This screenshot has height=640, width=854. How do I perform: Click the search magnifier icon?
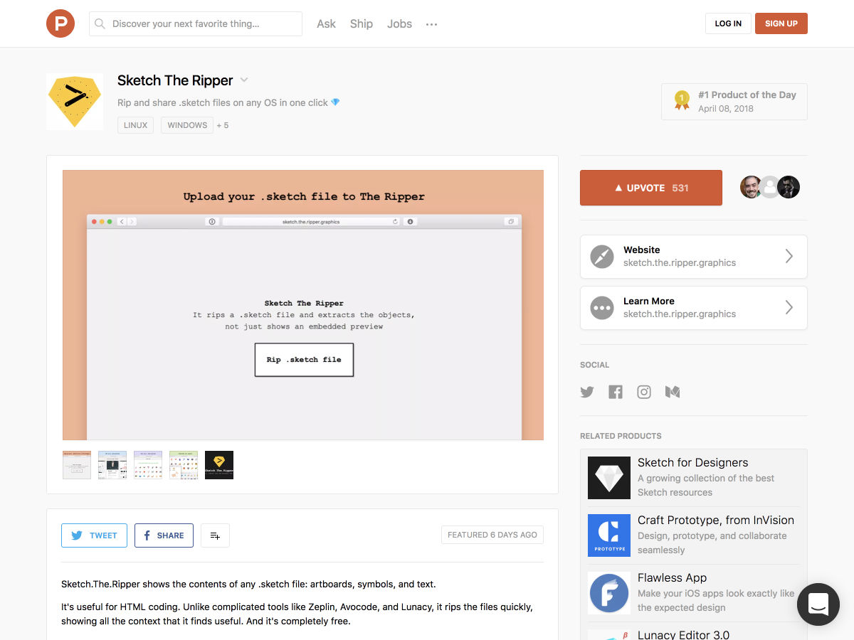(x=100, y=23)
